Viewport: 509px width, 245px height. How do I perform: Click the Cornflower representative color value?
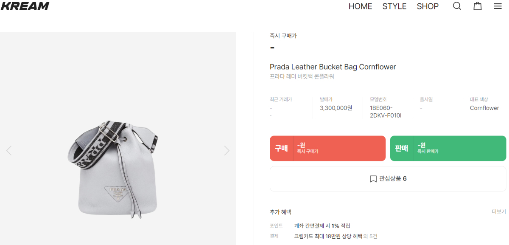pyautogui.click(x=484, y=108)
